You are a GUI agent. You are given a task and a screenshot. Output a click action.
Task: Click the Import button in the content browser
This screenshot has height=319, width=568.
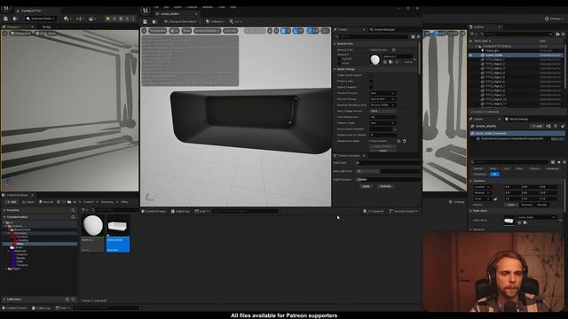pyautogui.click(x=28, y=202)
